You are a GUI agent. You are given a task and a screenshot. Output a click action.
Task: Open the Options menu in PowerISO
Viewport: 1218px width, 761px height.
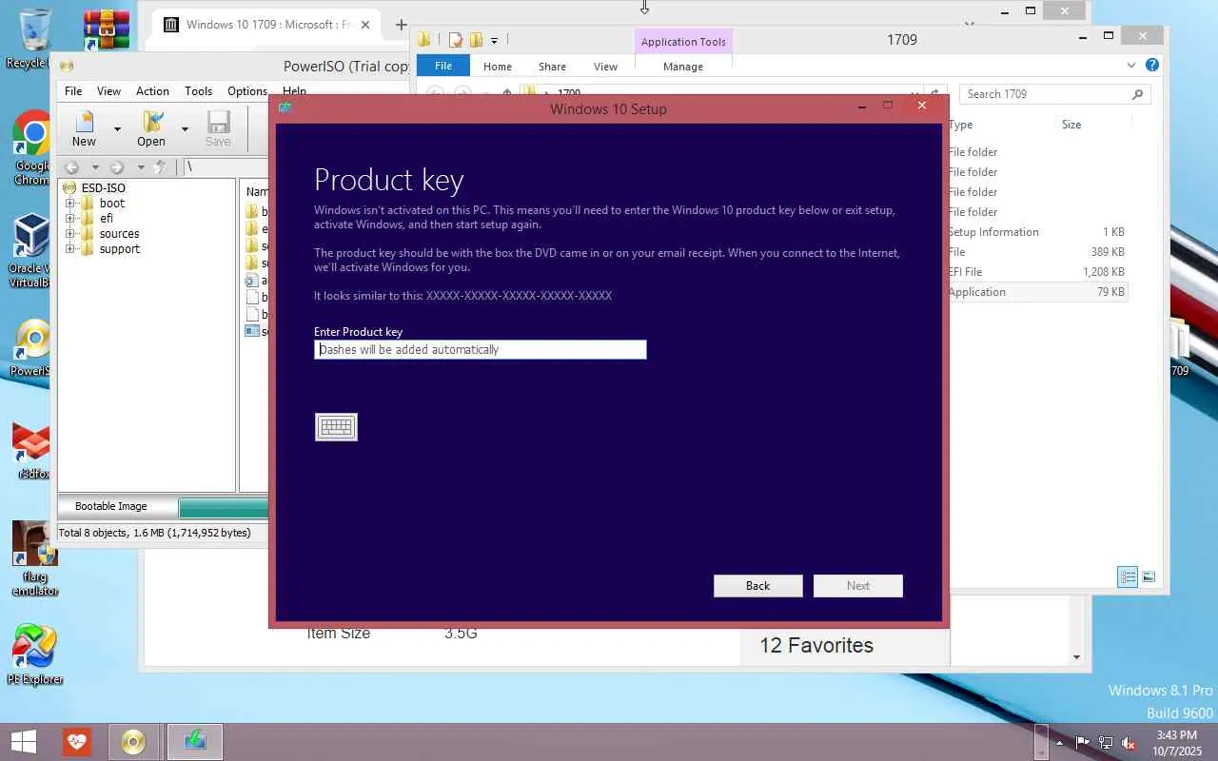247,91
